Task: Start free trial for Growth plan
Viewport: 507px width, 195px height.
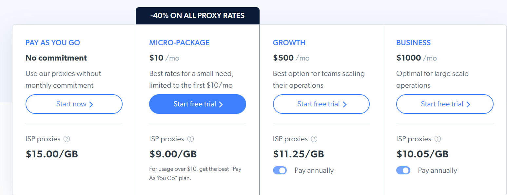Action: pos(321,104)
